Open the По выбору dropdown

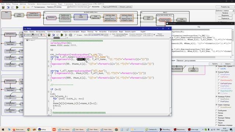tap(61, 7)
